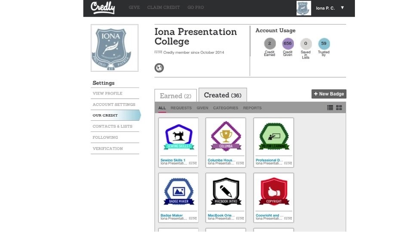Select the ALL filter tab

[x=162, y=108]
